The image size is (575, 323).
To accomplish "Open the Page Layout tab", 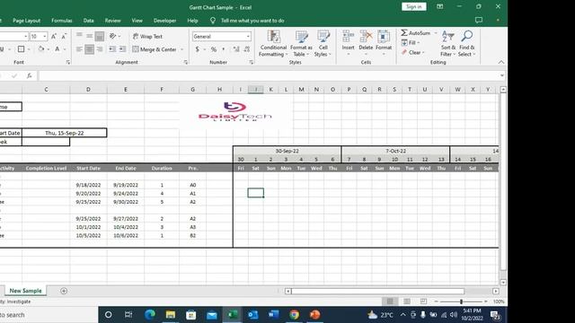I will [x=26, y=21].
